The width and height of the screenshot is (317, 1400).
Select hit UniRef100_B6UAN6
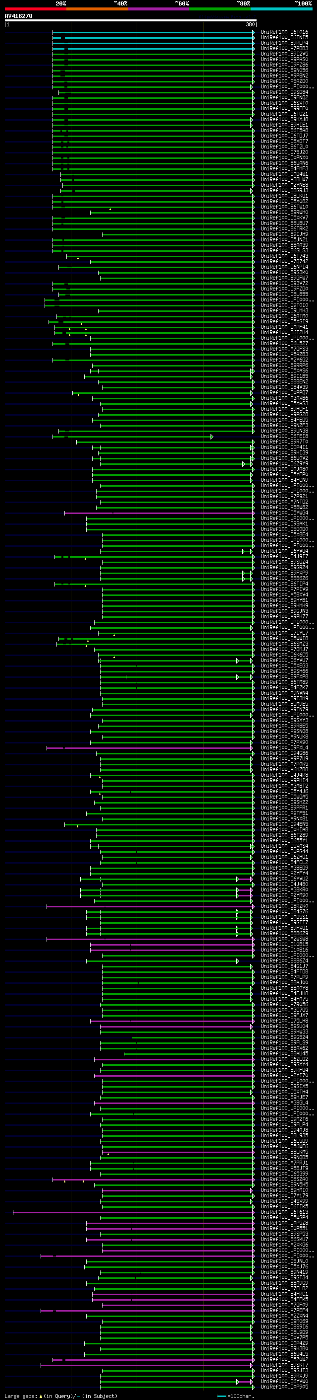[284, 163]
